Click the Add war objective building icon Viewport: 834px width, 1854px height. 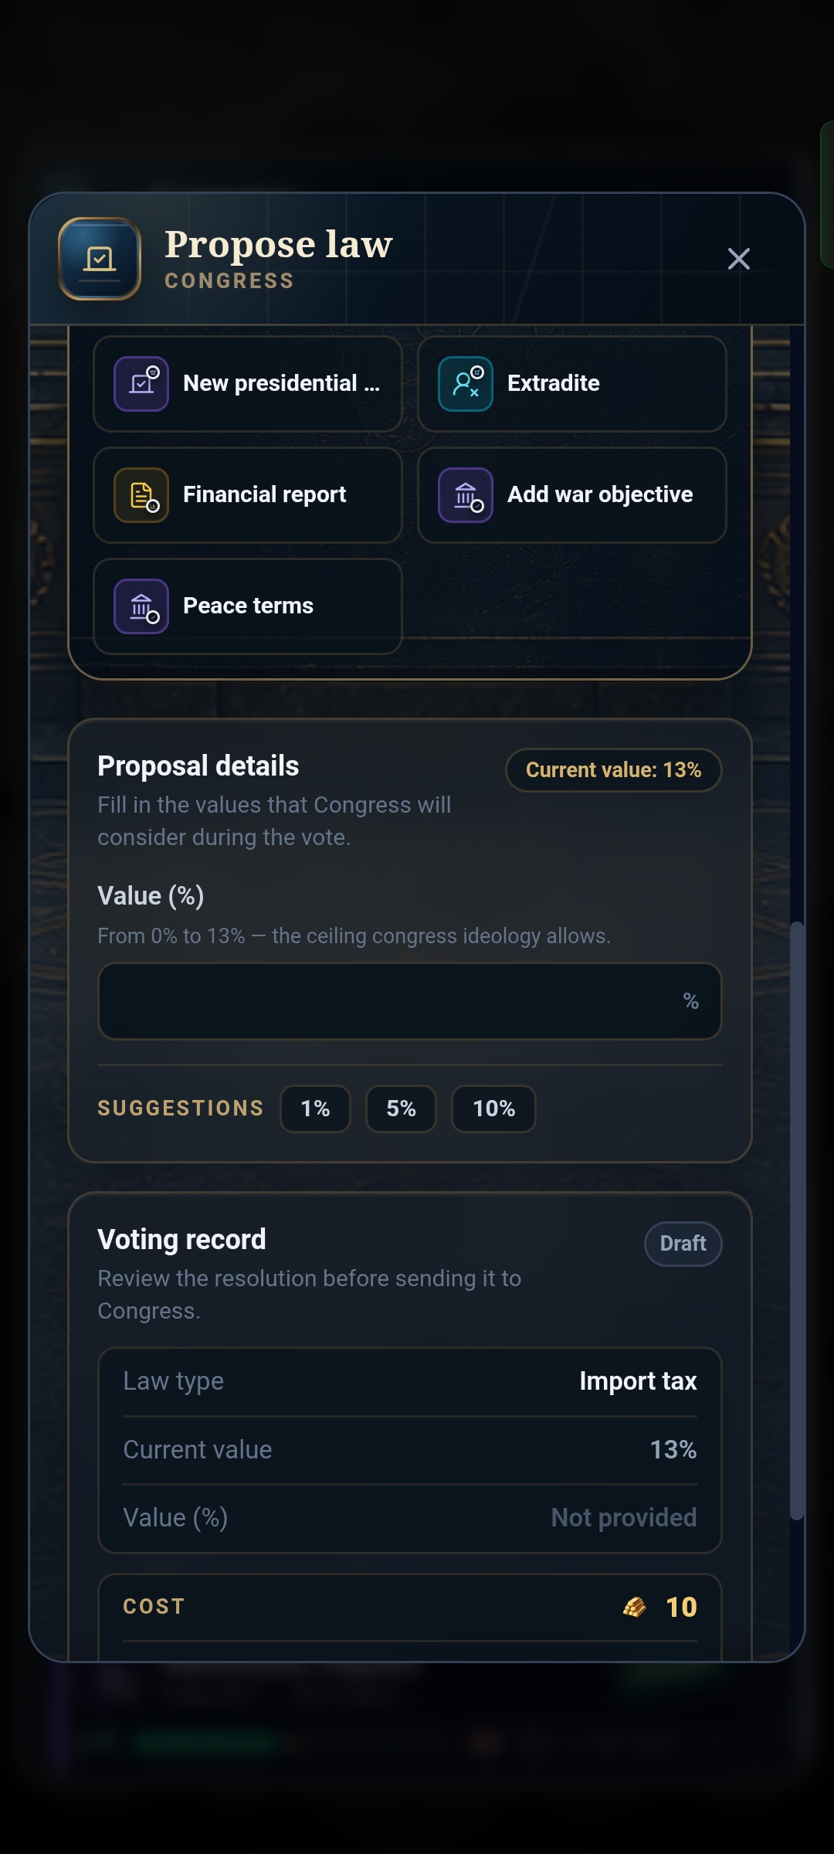coord(466,495)
